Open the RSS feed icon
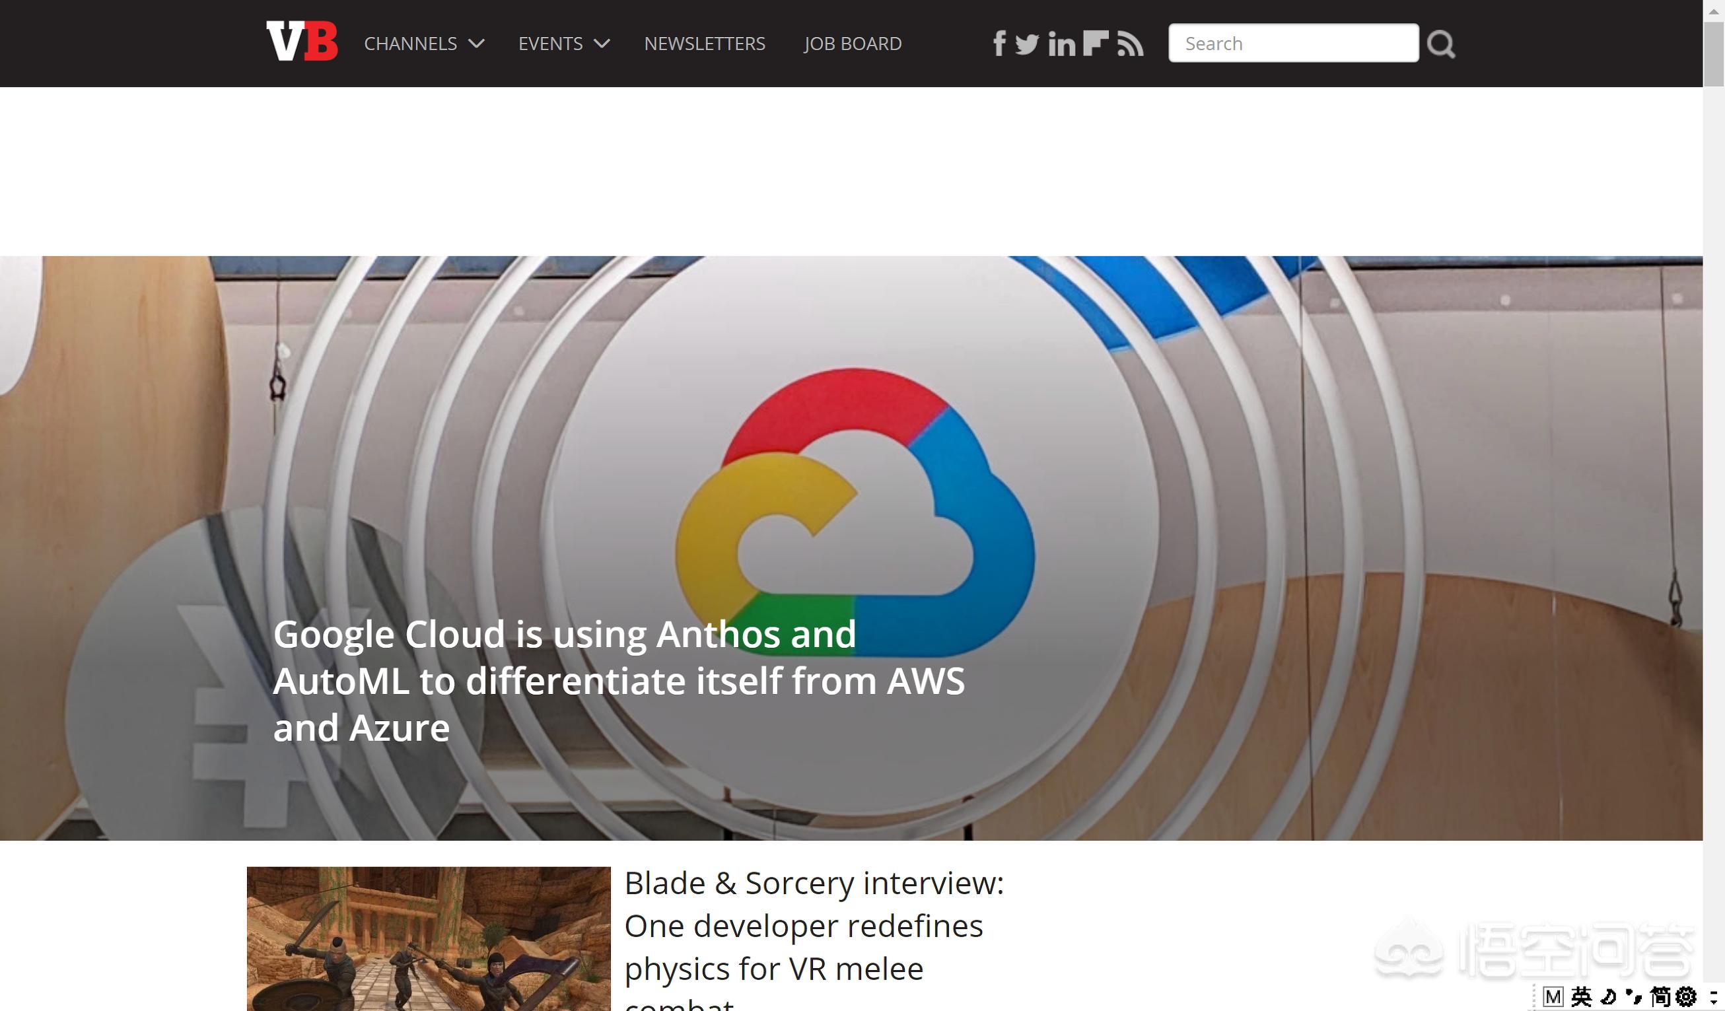 click(1130, 44)
